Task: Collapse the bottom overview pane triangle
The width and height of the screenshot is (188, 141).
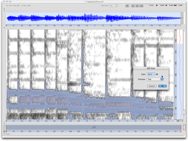Action: pos(4,123)
